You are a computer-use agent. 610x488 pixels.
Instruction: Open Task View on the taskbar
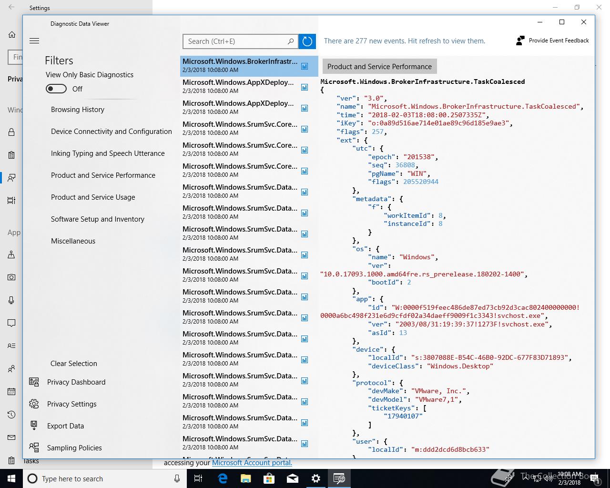point(198,478)
